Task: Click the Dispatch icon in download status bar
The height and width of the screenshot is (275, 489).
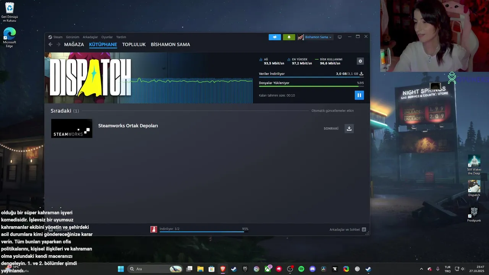Action: point(154,229)
